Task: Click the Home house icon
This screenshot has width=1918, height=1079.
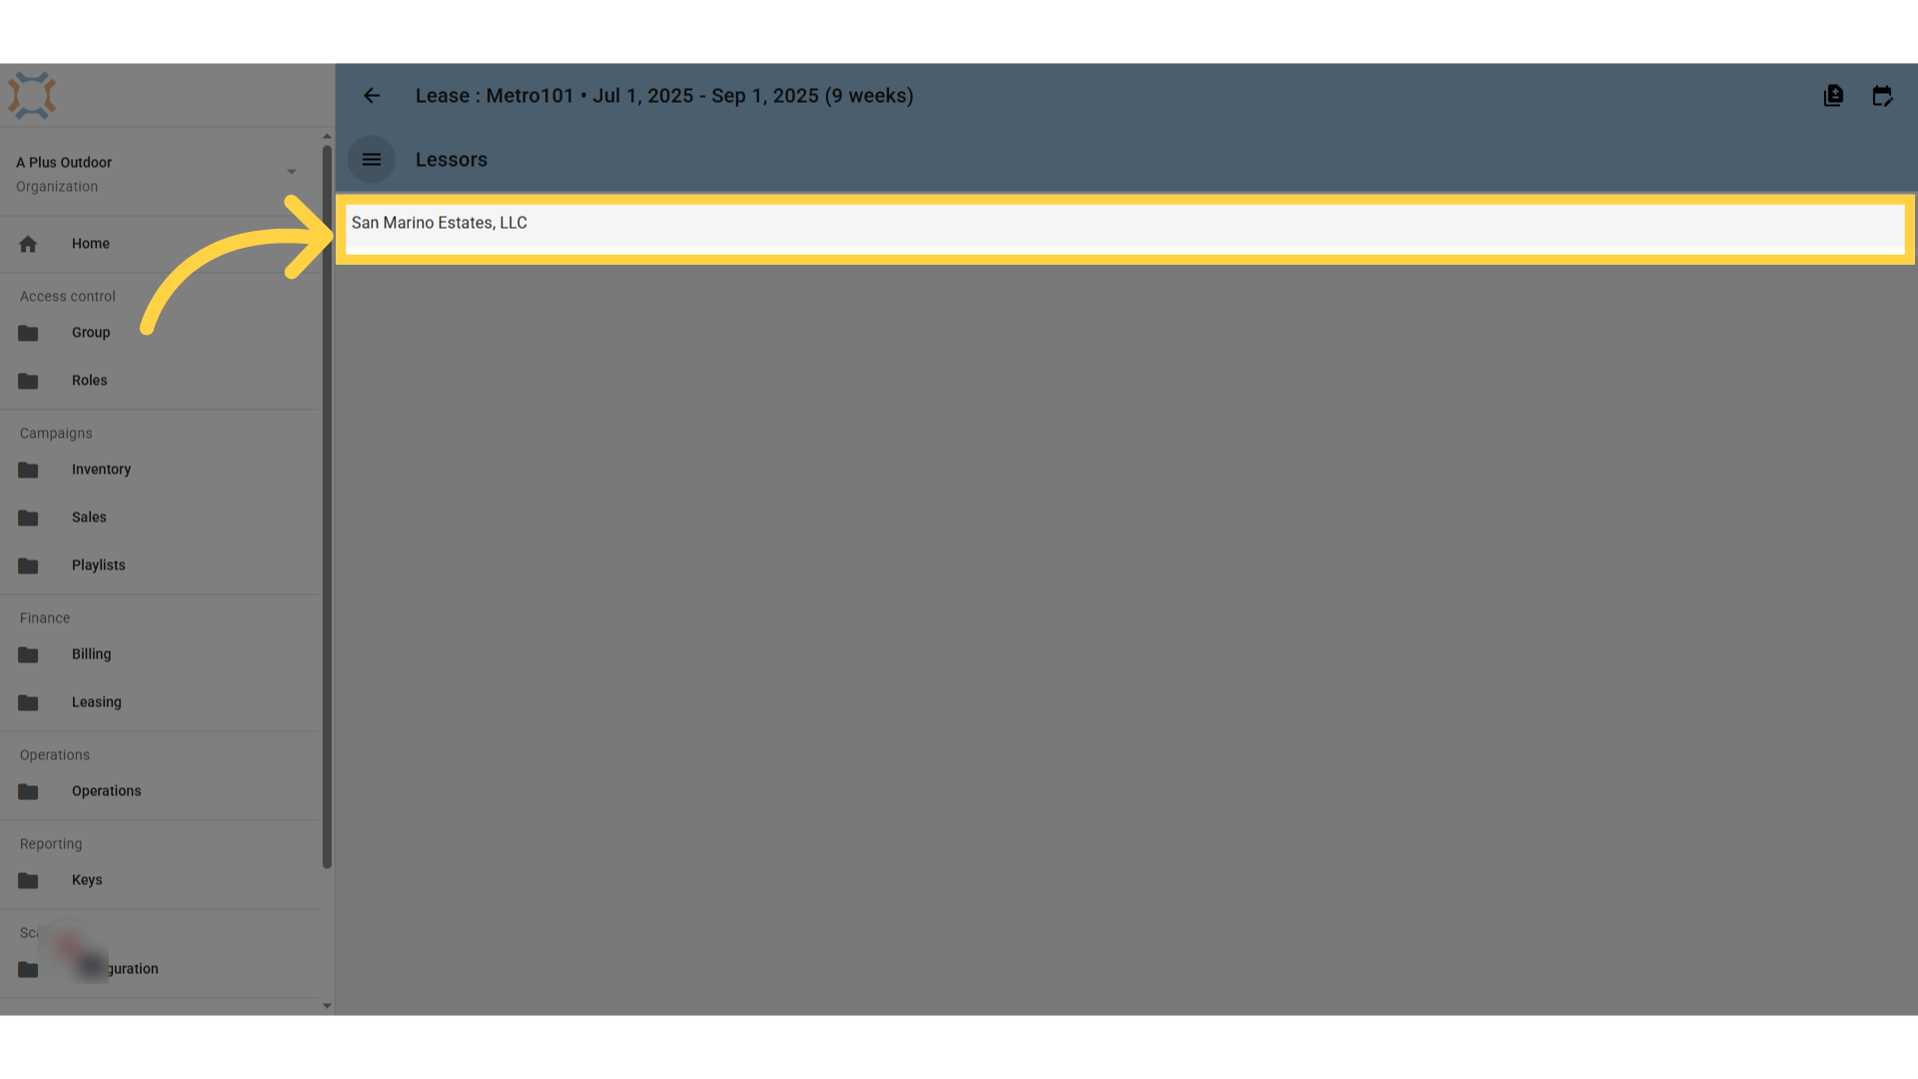Action: [x=28, y=244]
